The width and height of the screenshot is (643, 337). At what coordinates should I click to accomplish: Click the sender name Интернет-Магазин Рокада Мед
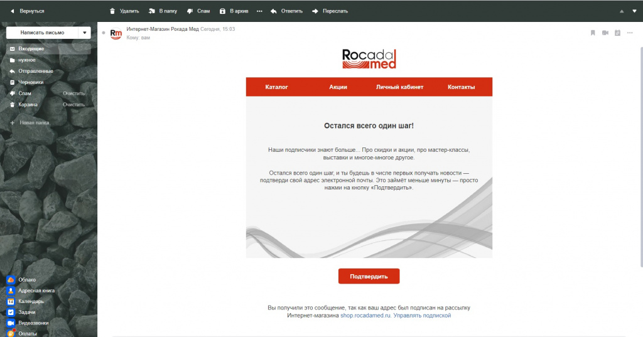coord(163,29)
